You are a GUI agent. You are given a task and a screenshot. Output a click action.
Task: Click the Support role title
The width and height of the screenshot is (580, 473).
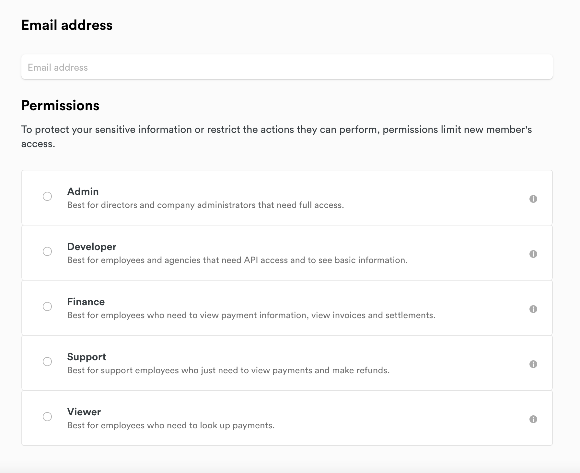87,357
